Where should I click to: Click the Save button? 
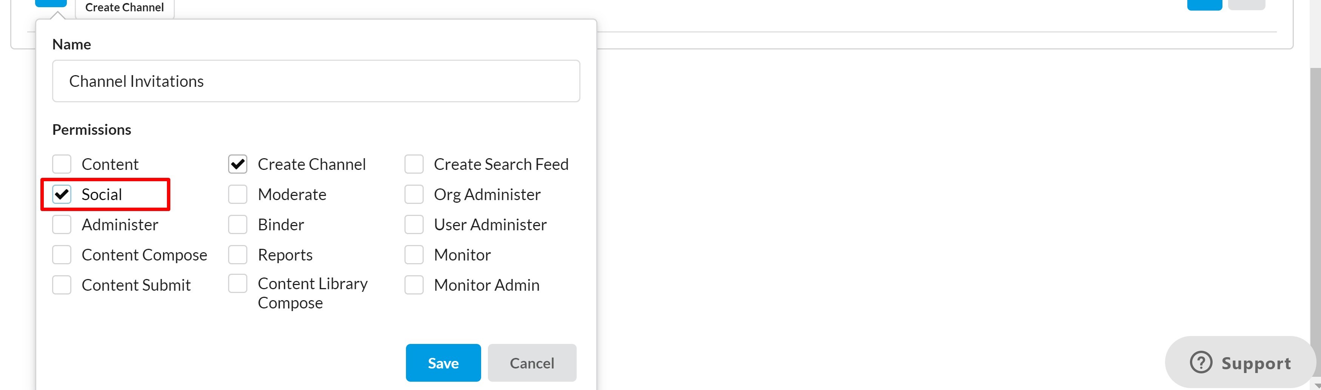click(443, 363)
